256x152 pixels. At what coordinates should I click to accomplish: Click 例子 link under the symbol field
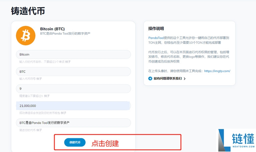click(x=39, y=79)
